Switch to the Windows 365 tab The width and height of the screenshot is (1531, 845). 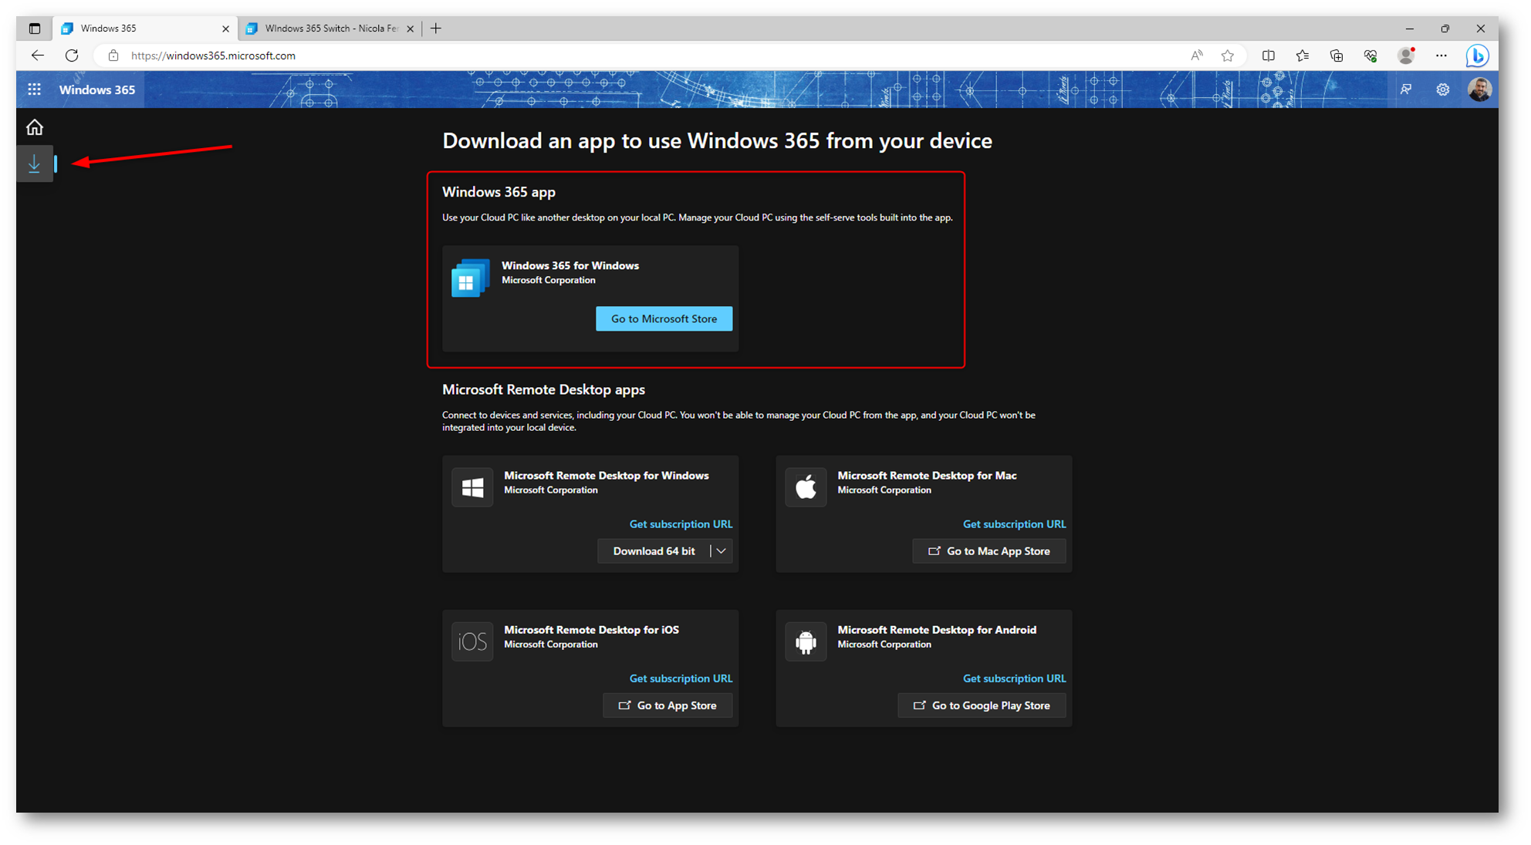coord(144,29)
